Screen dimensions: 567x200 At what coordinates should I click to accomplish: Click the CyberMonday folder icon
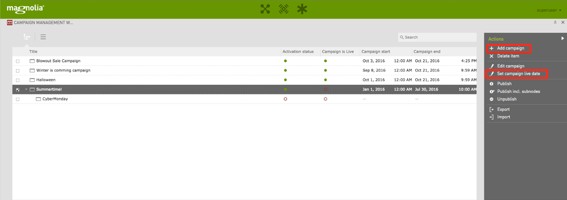[38, 99]
